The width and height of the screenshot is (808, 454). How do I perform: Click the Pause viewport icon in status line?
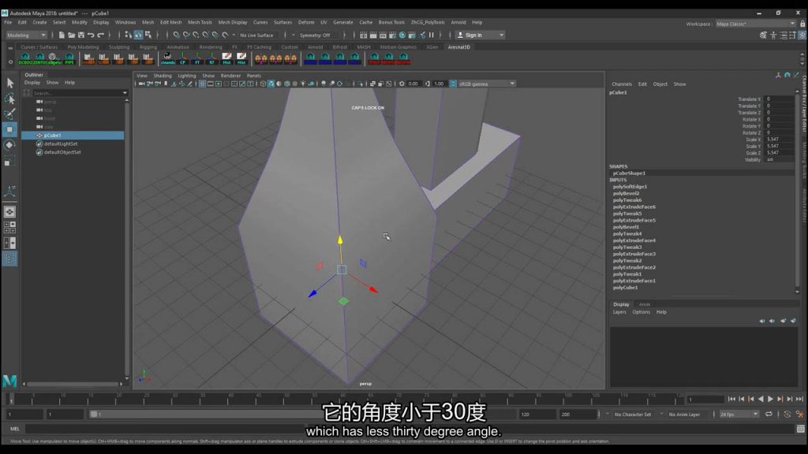[432, 35]
